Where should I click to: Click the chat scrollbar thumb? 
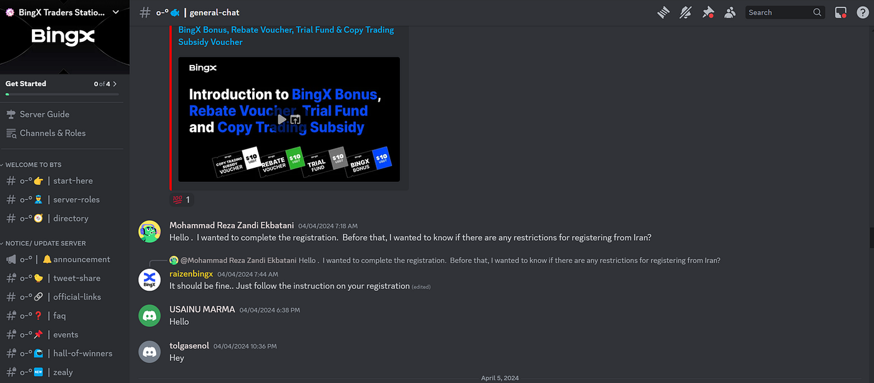point(872,238)
